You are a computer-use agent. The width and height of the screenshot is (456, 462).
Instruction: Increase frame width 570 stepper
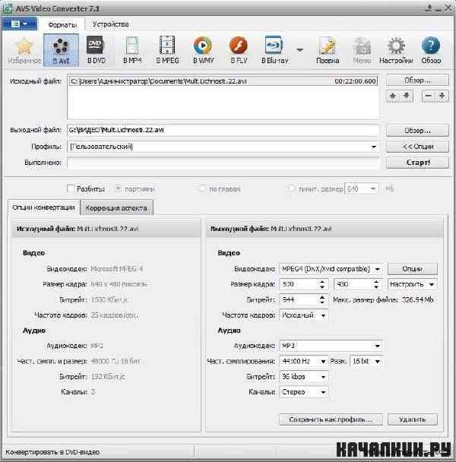click(322, 281)
